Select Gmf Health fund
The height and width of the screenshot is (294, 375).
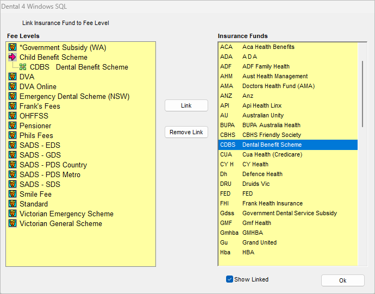(x=288, y=223)
